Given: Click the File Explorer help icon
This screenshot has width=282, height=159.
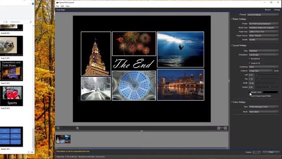Looking at the screenshot, I should click(33, 4).
